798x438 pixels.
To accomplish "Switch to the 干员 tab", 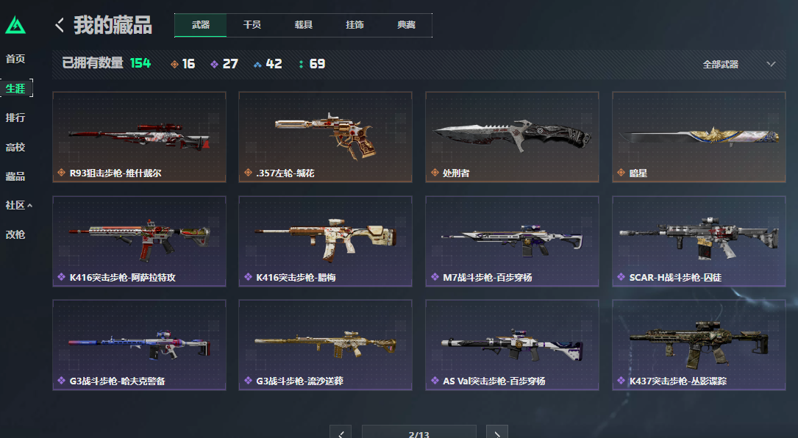I will pos(252,25).
